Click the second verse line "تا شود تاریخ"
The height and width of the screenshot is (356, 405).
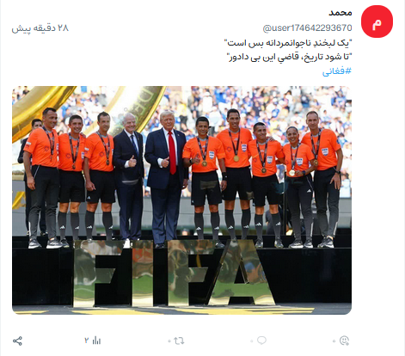tap(289, 57)
